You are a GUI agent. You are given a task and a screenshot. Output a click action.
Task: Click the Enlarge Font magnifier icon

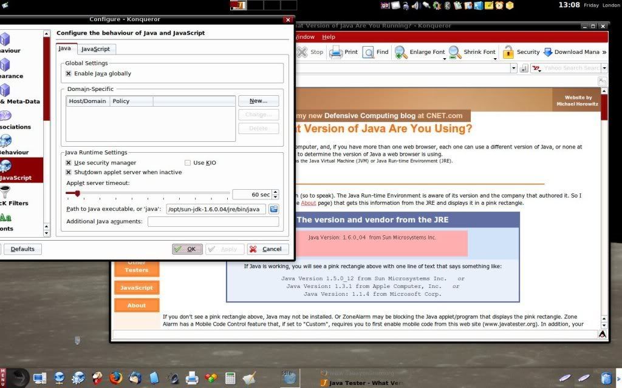pos(401,52)
